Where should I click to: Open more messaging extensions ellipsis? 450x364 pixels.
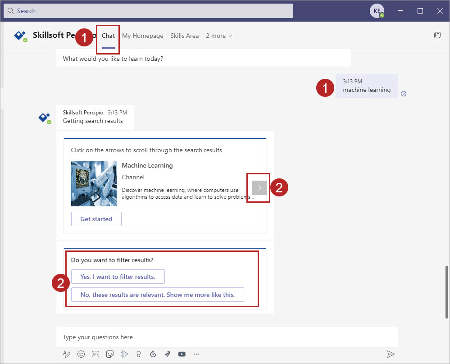tap(196, 354)
